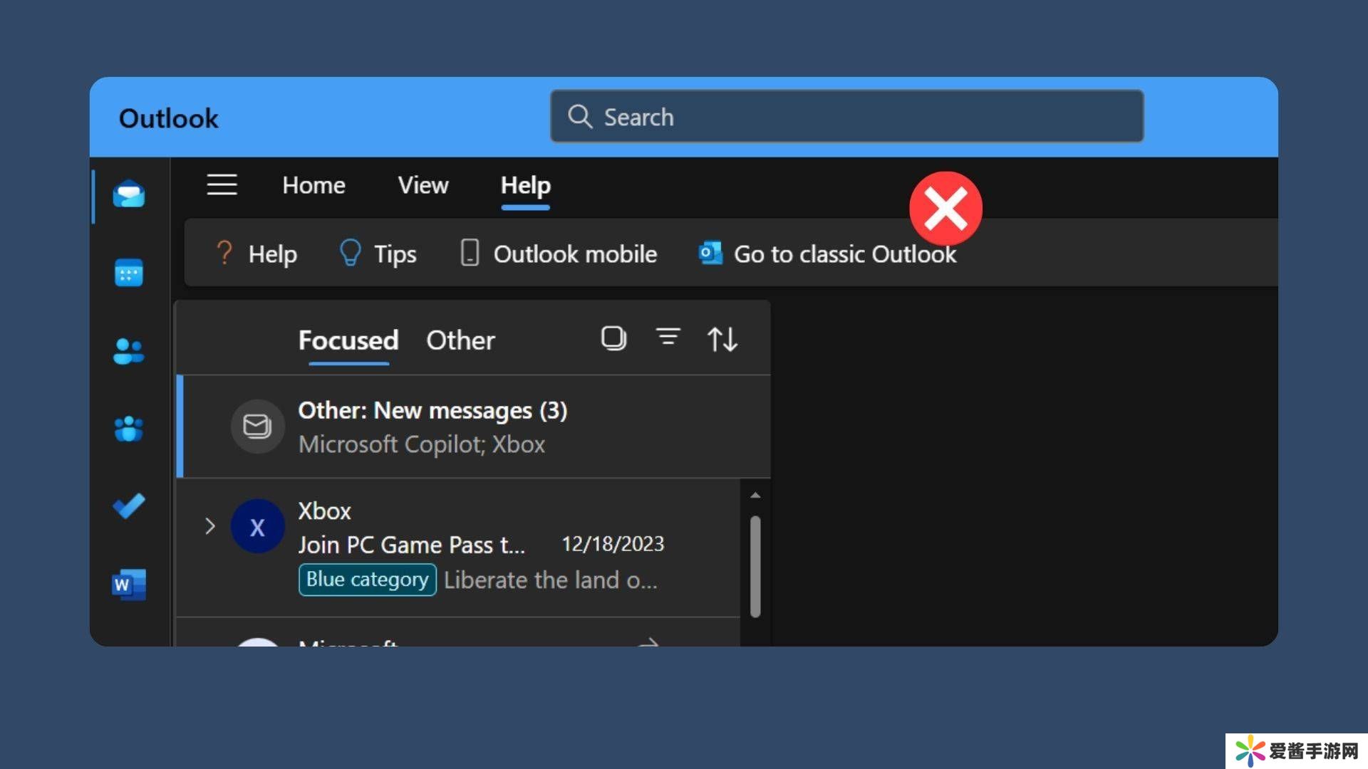Toggle the hamburger navigation pane button
Screen dimensions: 1368x769
222,185
